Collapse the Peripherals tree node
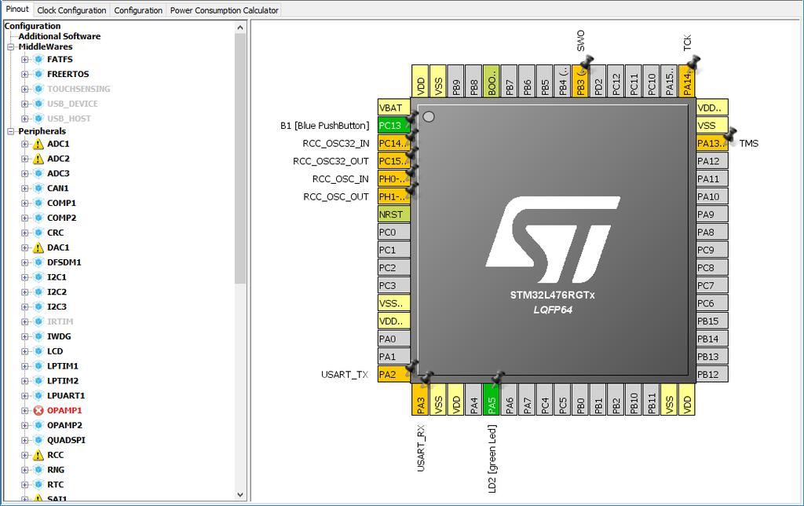804x506 pixels. (x=11, y=131)
